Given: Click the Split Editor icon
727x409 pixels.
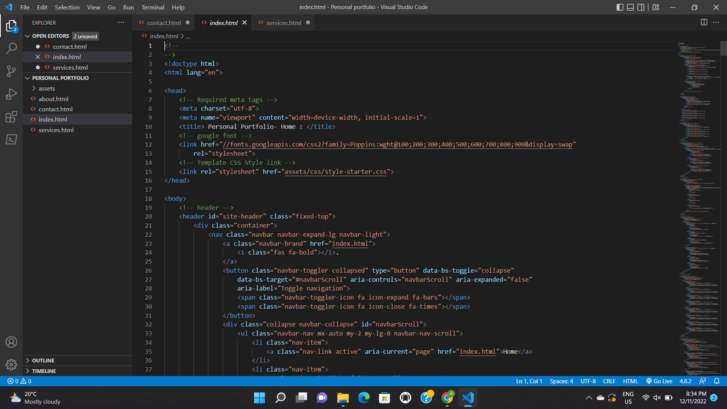Looking at the screenshot, I should 704,22.
